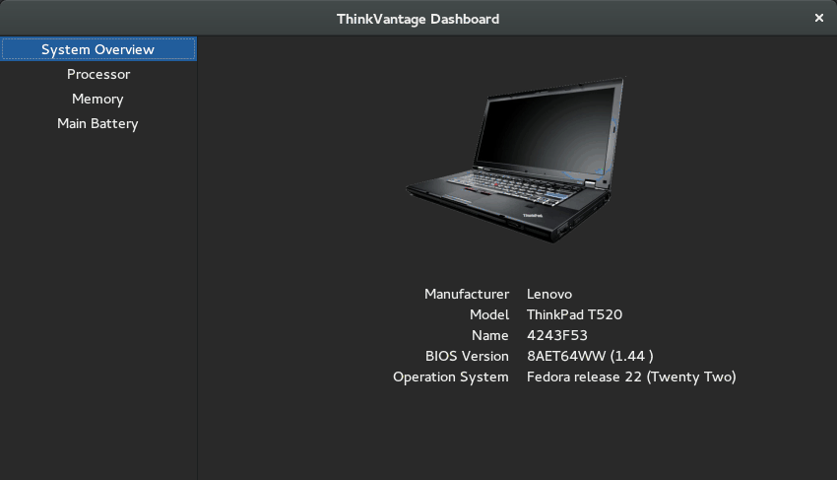
Task: Click the Operation System label
Action: 451,377
